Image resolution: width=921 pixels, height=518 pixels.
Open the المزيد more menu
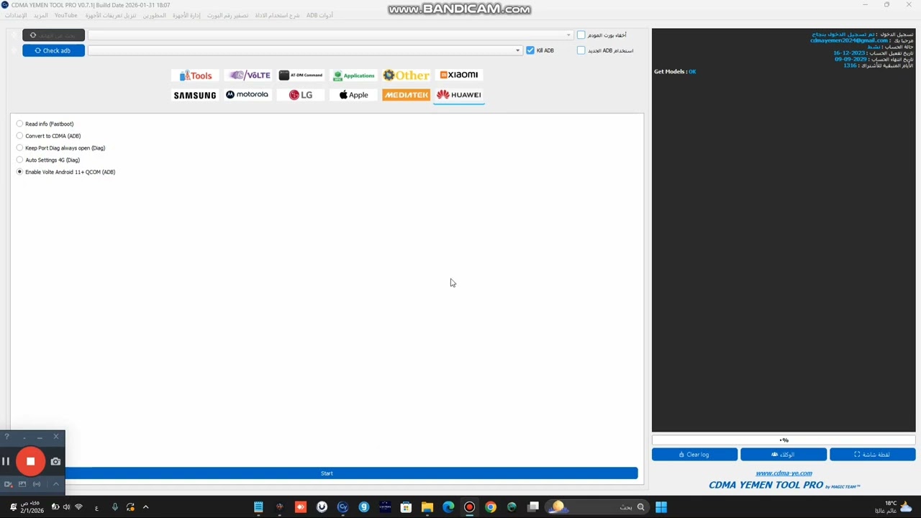click(41, 15)
